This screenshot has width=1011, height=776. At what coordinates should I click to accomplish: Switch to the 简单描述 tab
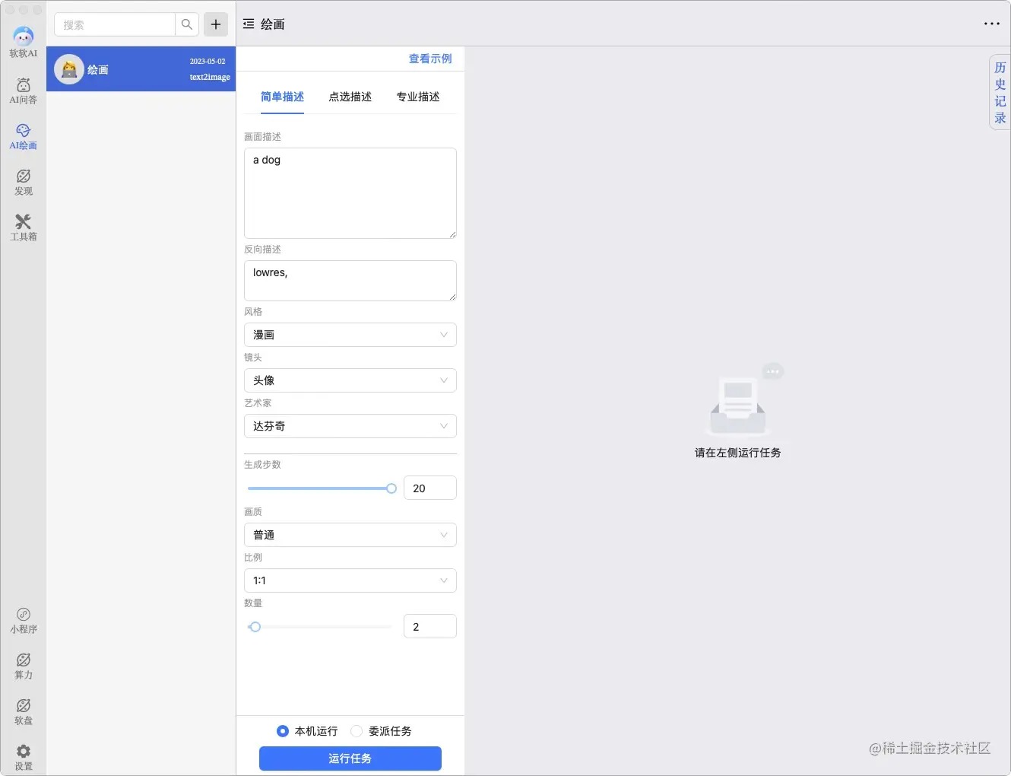(282, 97)
